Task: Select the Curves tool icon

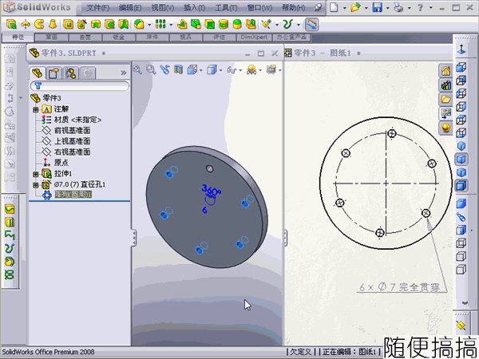Action: (x=288, y=24)
